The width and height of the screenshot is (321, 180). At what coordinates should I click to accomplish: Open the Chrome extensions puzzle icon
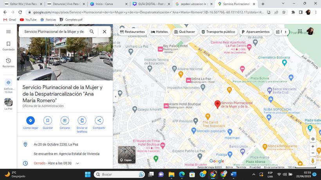(293, 12)
